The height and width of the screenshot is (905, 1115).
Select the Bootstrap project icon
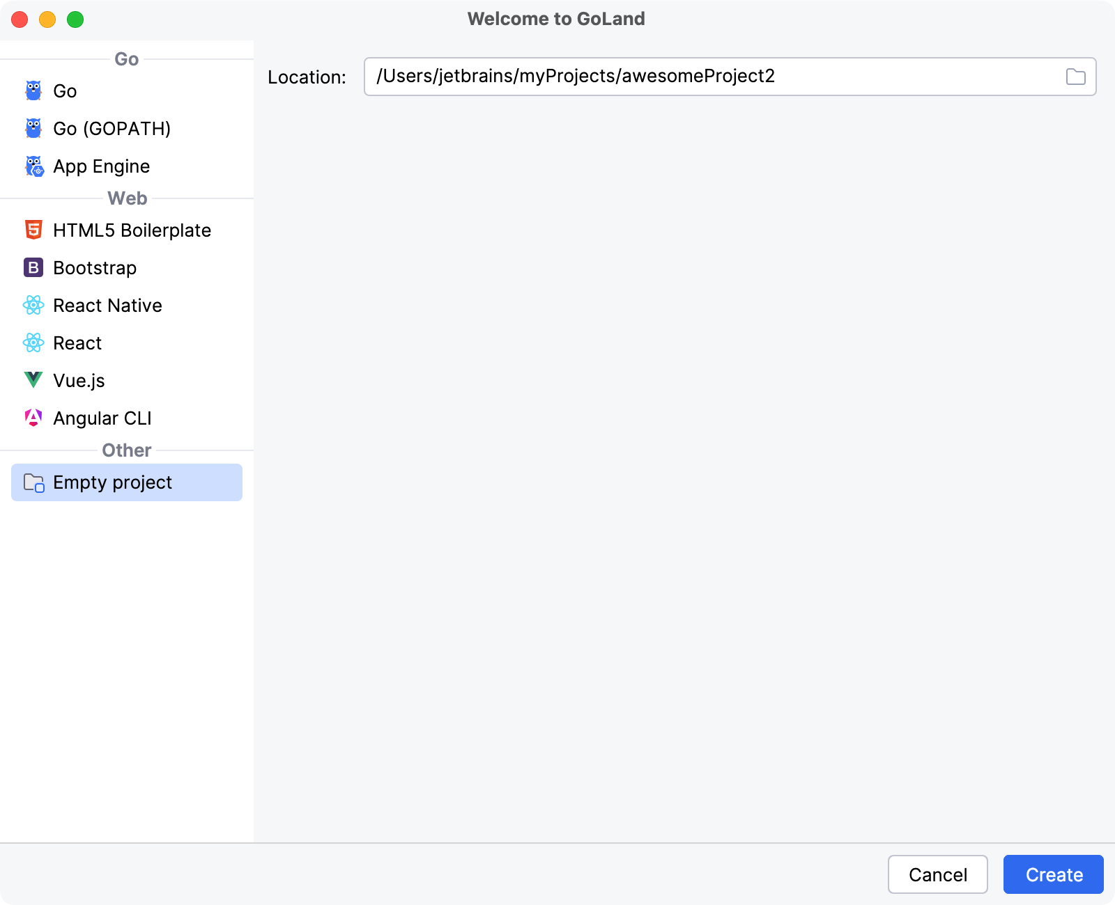tap(33, 267)
